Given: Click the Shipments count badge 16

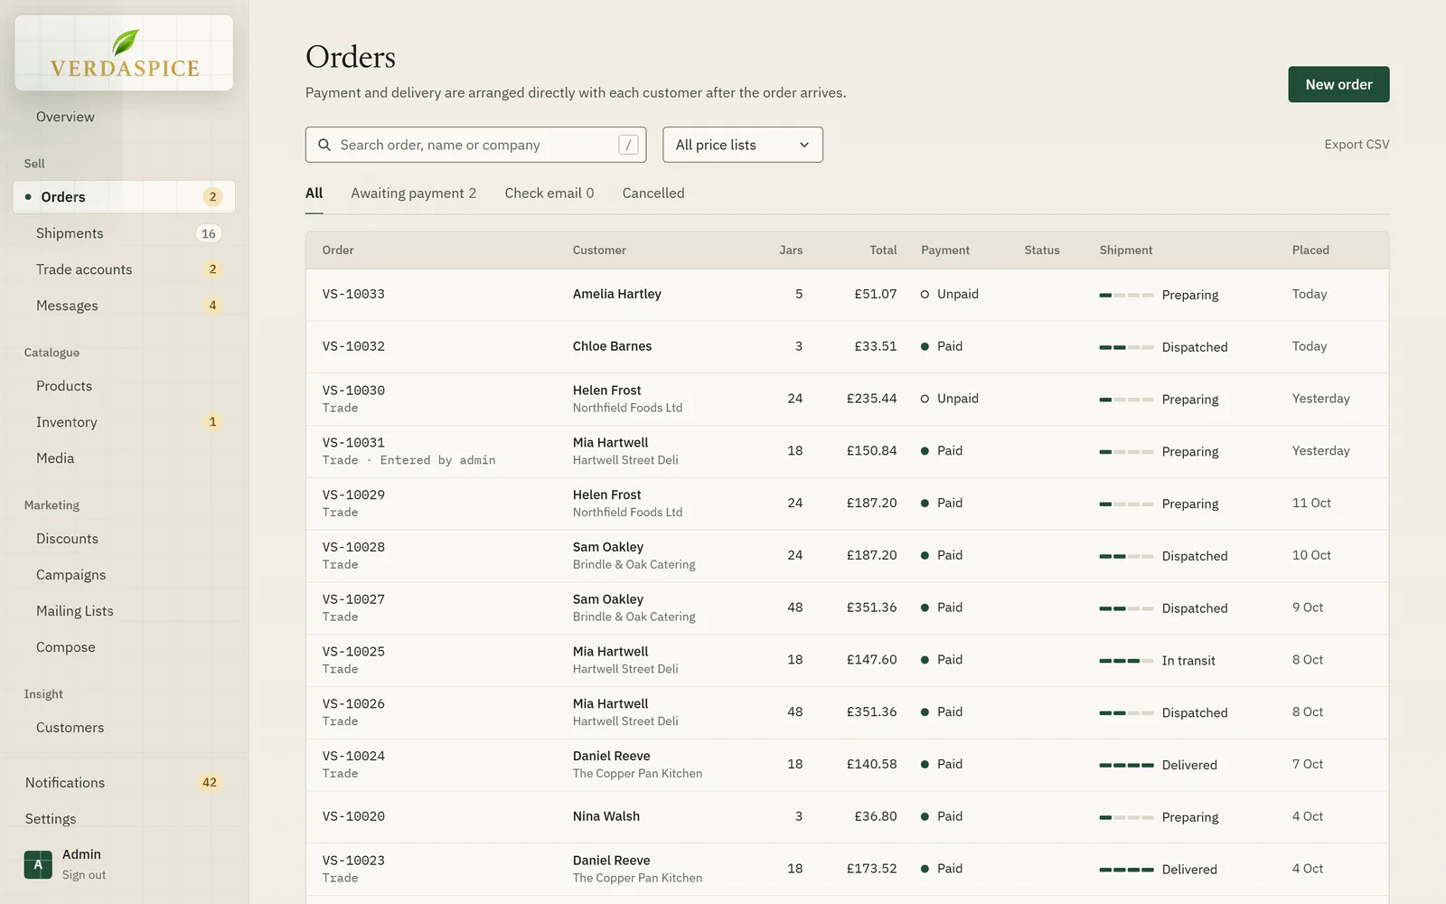Looking at the screenshot, I should [x=209, y=233].
